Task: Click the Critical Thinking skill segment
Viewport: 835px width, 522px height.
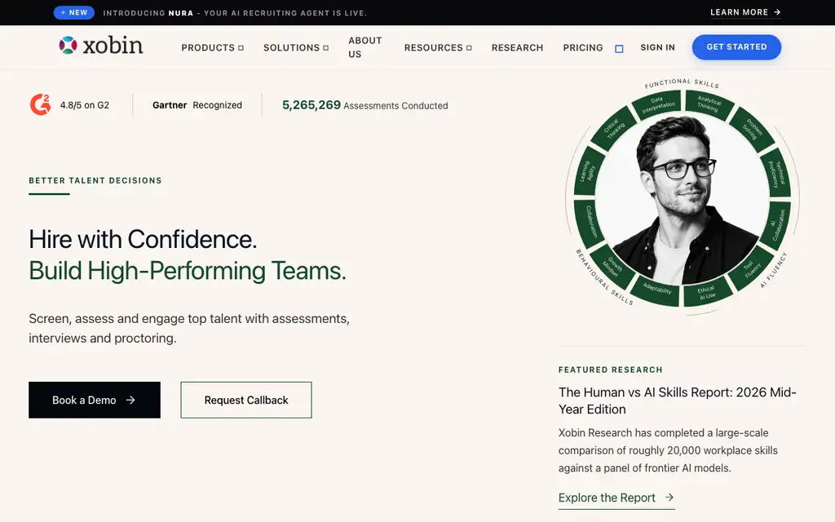Action: coord(613,128)
